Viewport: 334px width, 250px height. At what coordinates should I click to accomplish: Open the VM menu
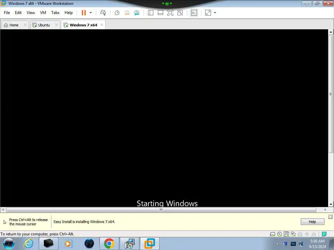(x=43, y=13)
